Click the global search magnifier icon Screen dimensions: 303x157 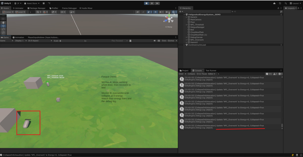point(286,3)
